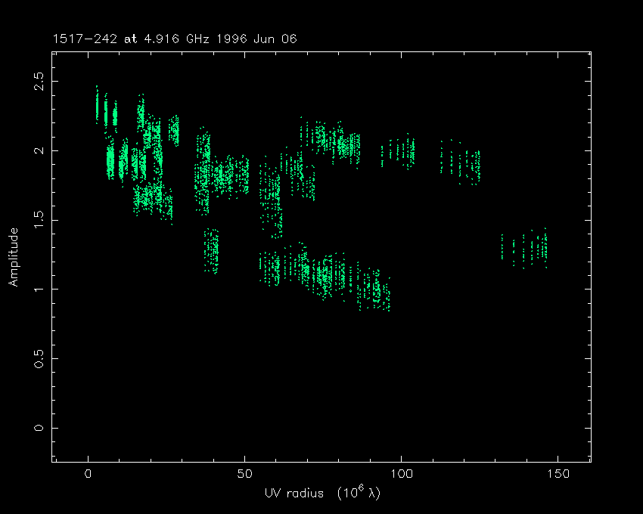Click the lowest data cluster near amplitude 1.0

pos(374,291)
